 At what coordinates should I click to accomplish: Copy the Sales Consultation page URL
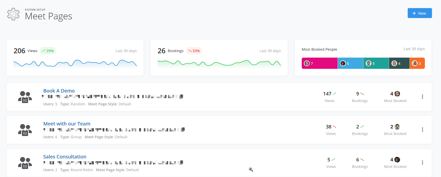(x=181, y=163)
